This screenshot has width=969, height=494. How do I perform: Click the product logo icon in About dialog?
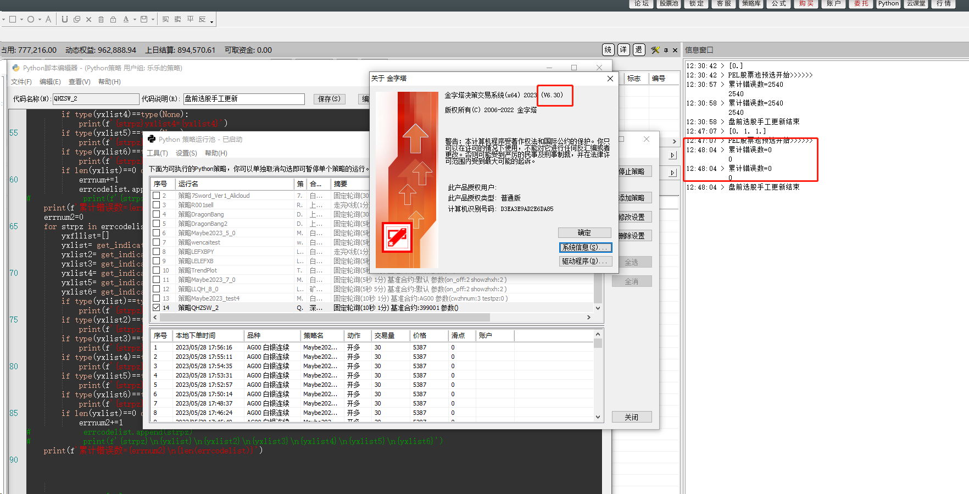click(397, 237)
